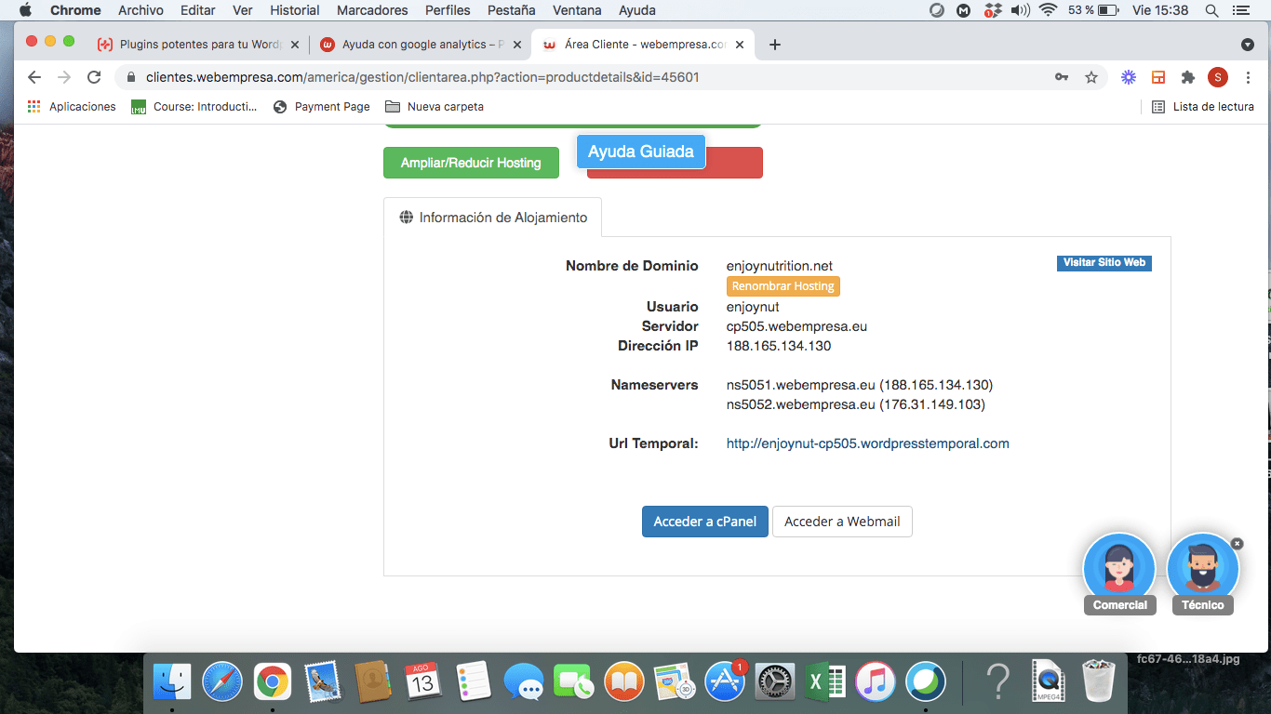Open Calendar in the Dock
Screen dimensions: 1271x714
pos(423,681)
